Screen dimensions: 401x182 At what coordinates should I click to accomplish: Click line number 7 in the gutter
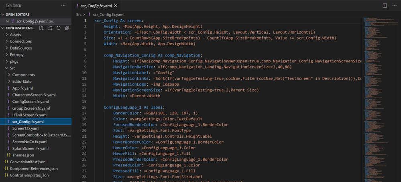[85, 55]
